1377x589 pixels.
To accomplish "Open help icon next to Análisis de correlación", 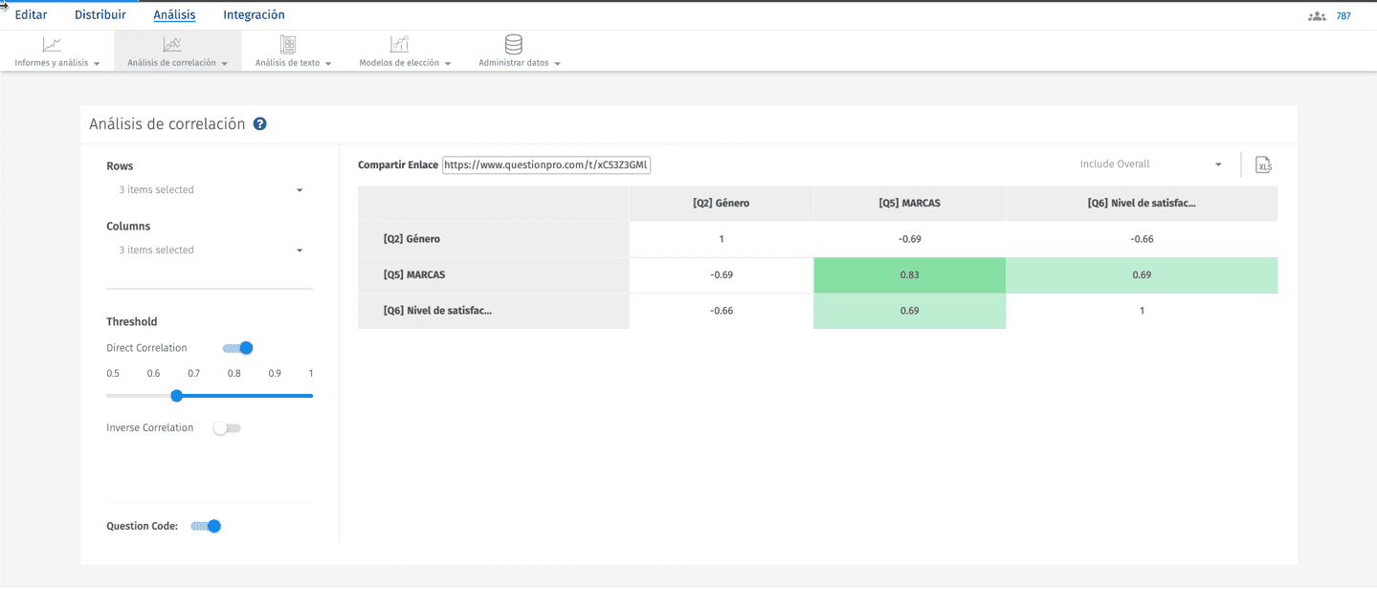I will tap(259, 124).
